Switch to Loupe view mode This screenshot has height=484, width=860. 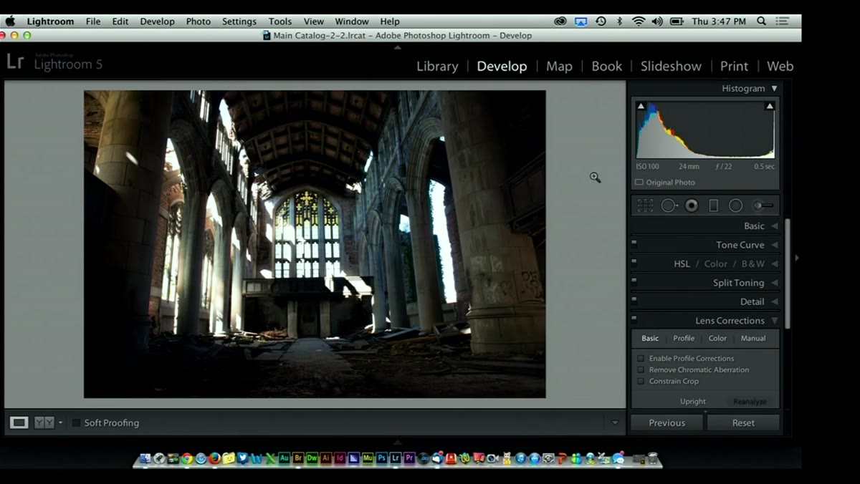pyautogui.click(x=19, y=422)
